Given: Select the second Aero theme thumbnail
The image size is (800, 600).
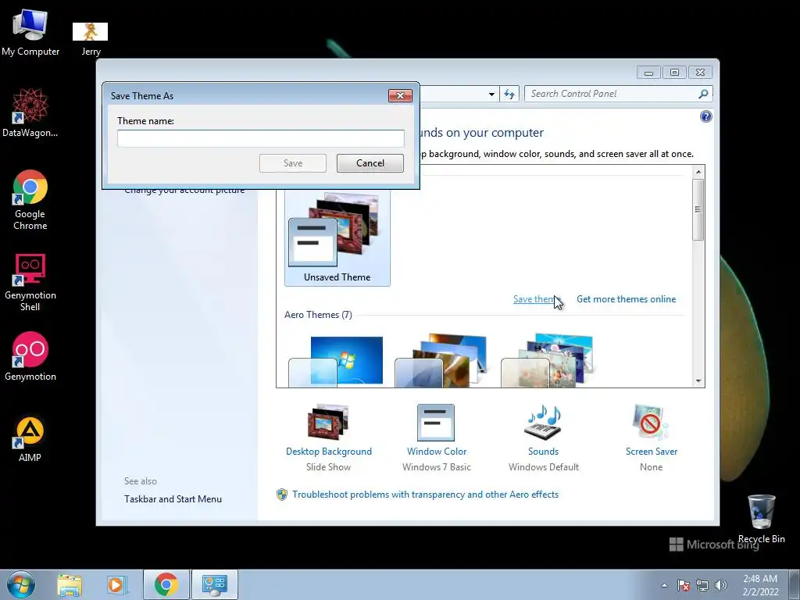Looking at the screenshot, I should pyautogui.click(x=442, y=360).
